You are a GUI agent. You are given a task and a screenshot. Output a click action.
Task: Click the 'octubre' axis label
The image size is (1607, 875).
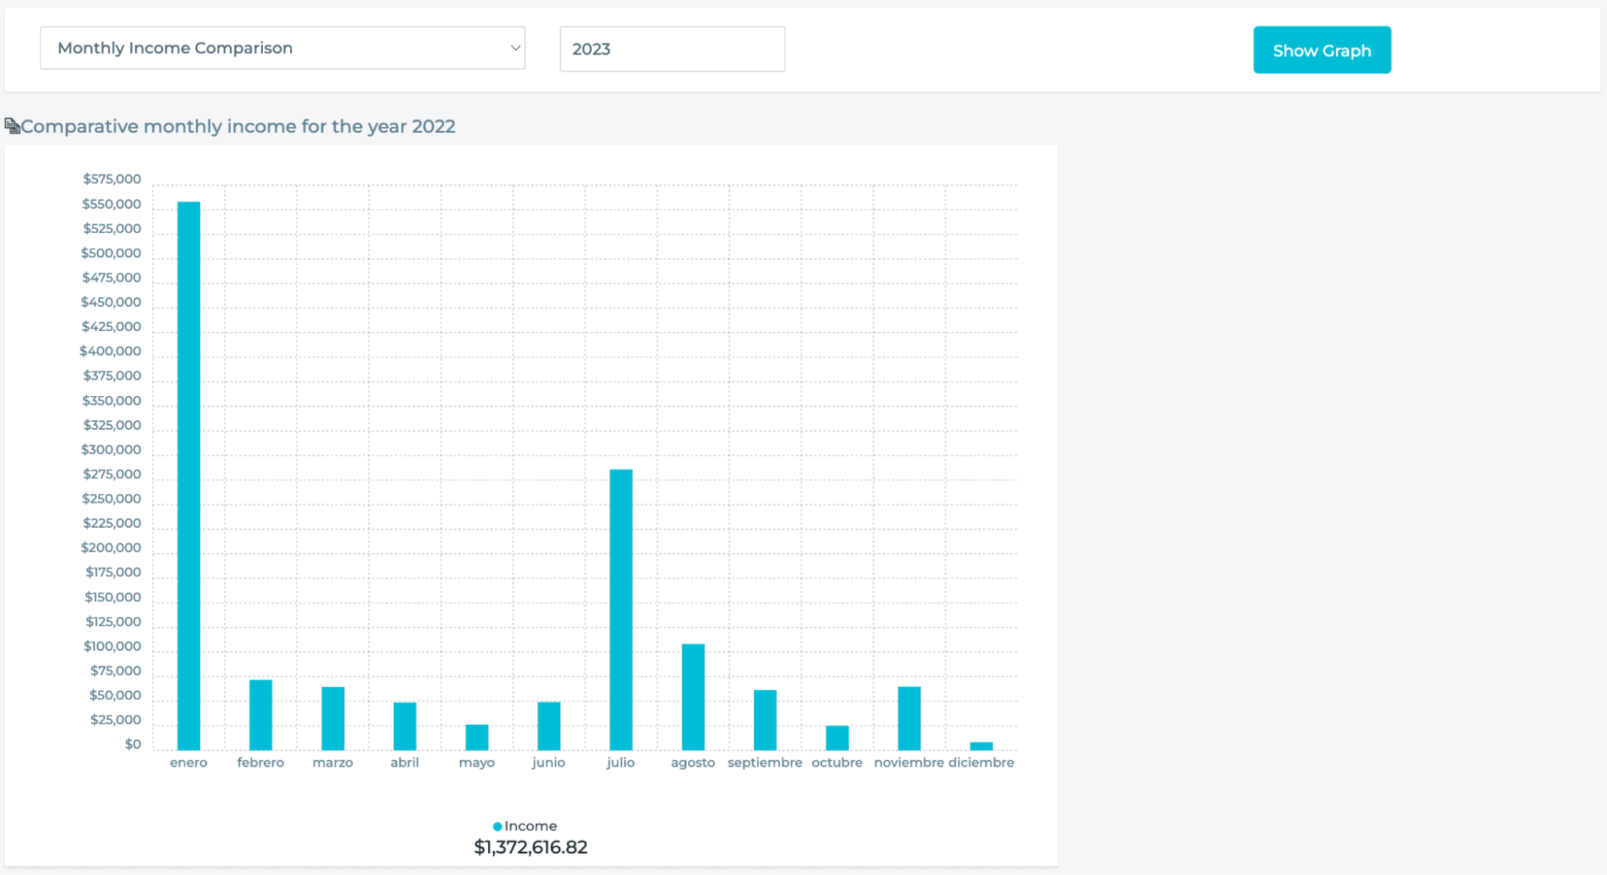tap(837, 763)
